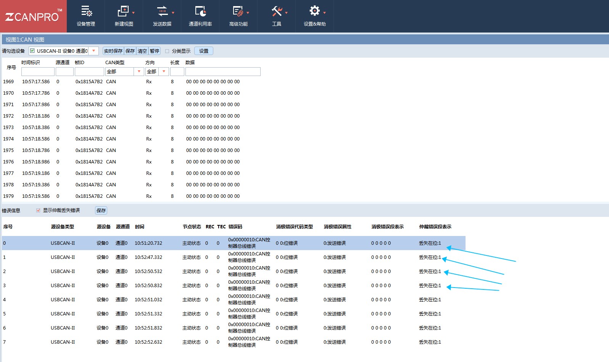Select error row with time 10:52:52.632
This screenshot has height=362, width=609.
[234, 342]
